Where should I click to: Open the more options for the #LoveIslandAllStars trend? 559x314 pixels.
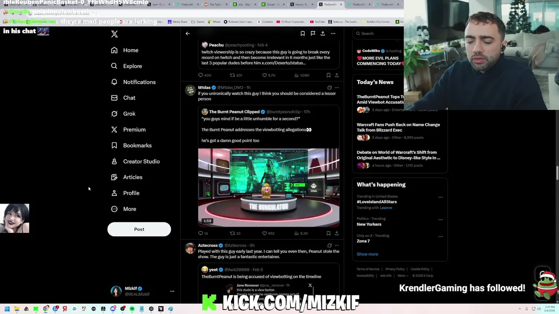(x=440, y=197)
